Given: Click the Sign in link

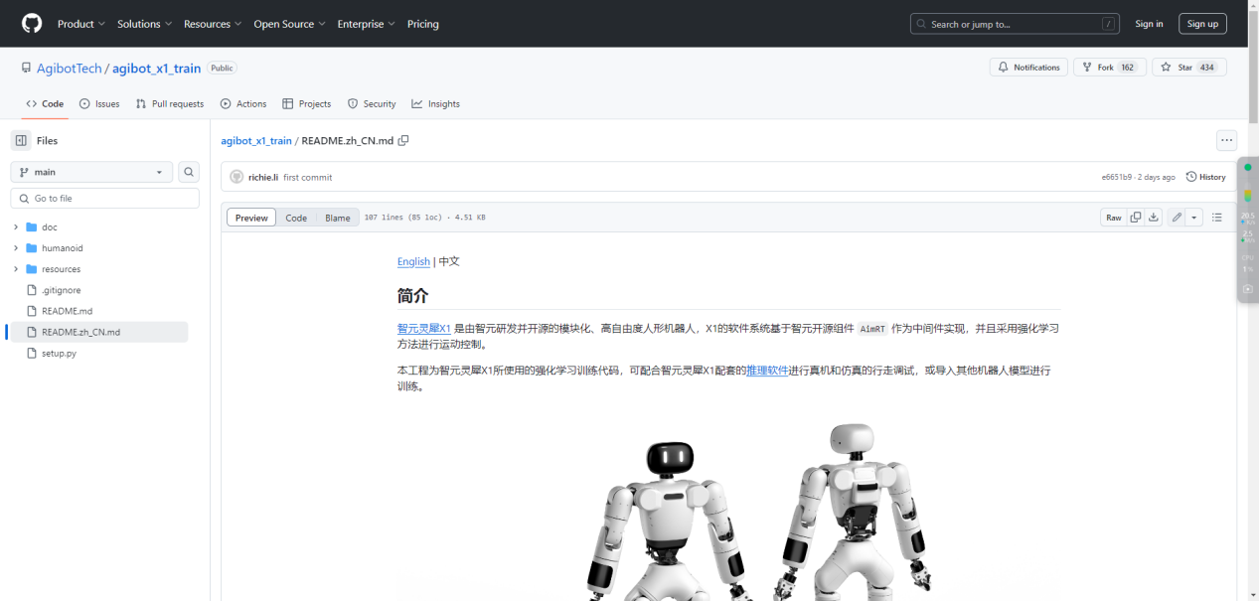Looking at the screenshot, I should (1149, 24).
